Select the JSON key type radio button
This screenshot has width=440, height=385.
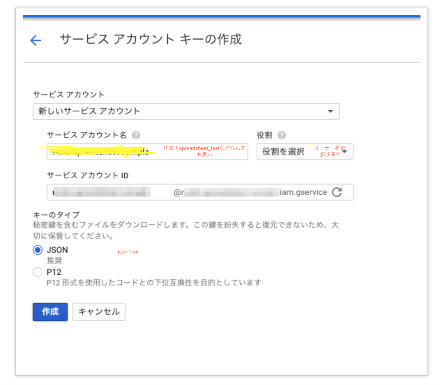38,250
